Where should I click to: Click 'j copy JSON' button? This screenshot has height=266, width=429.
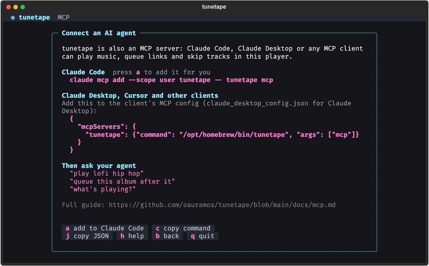[x=87, y=236]
